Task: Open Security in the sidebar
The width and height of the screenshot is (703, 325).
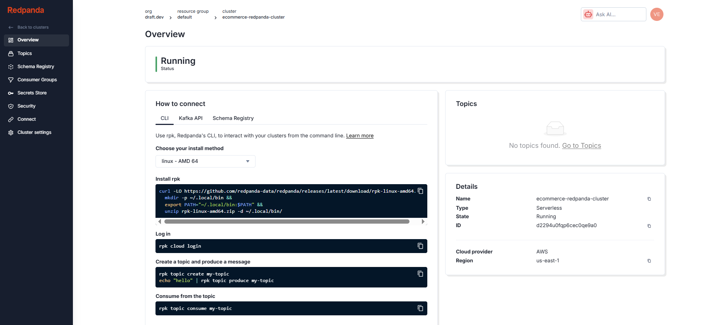Action: coord(36,106)
